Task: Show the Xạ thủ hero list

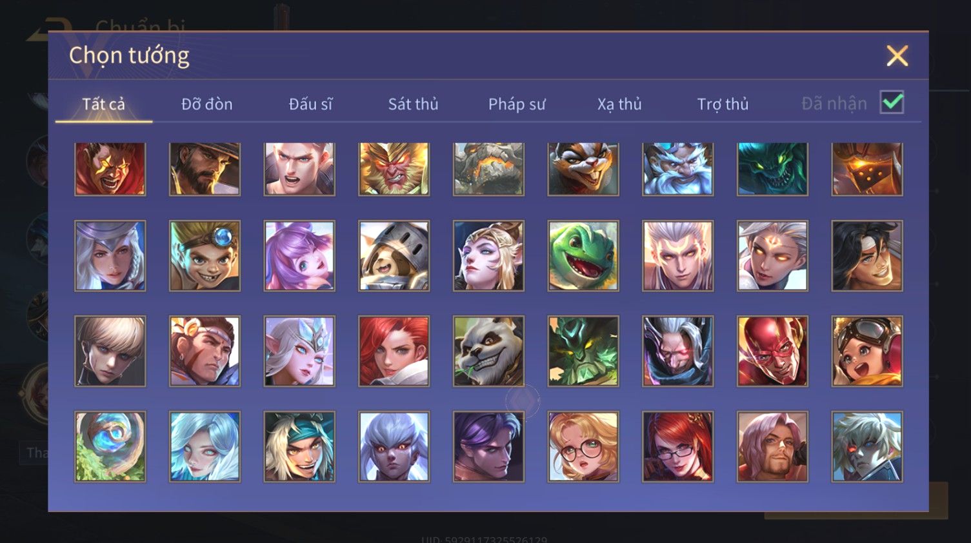Action: coord(619,104)
